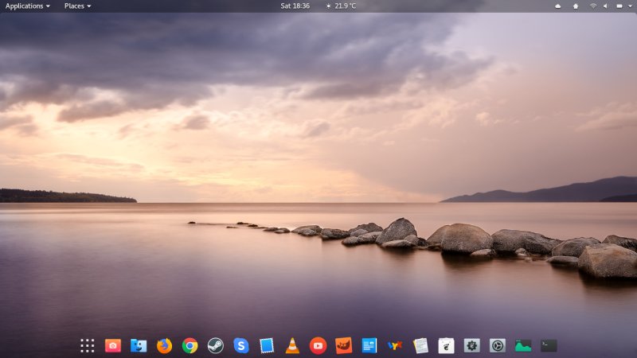
Task: Open the Finder-style file manager in dock
Action: 139,345
